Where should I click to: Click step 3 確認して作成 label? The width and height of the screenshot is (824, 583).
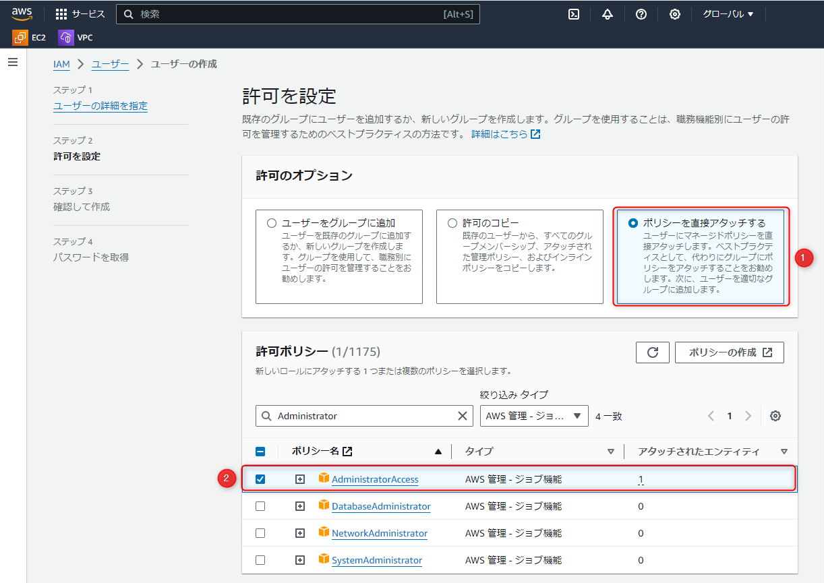tap(82, 207)
